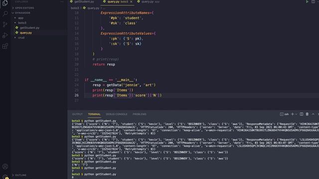Select query.py in the explorer tree
The height and width of the screenshot is (179, 319).
[26, 33]
